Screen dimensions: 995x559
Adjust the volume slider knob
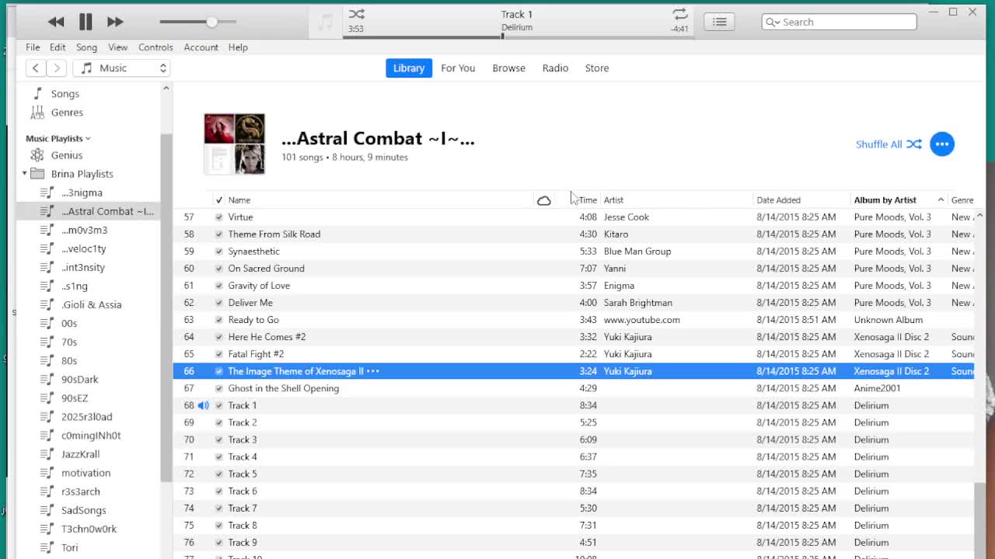[211, 22]
